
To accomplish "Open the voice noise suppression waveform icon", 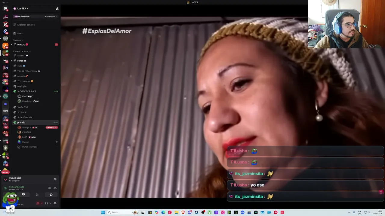I will click(x=50, y=188).
